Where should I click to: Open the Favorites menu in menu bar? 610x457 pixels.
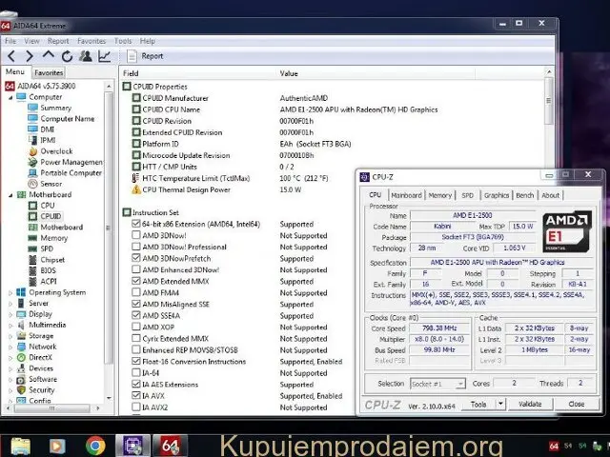coord(91,41)
